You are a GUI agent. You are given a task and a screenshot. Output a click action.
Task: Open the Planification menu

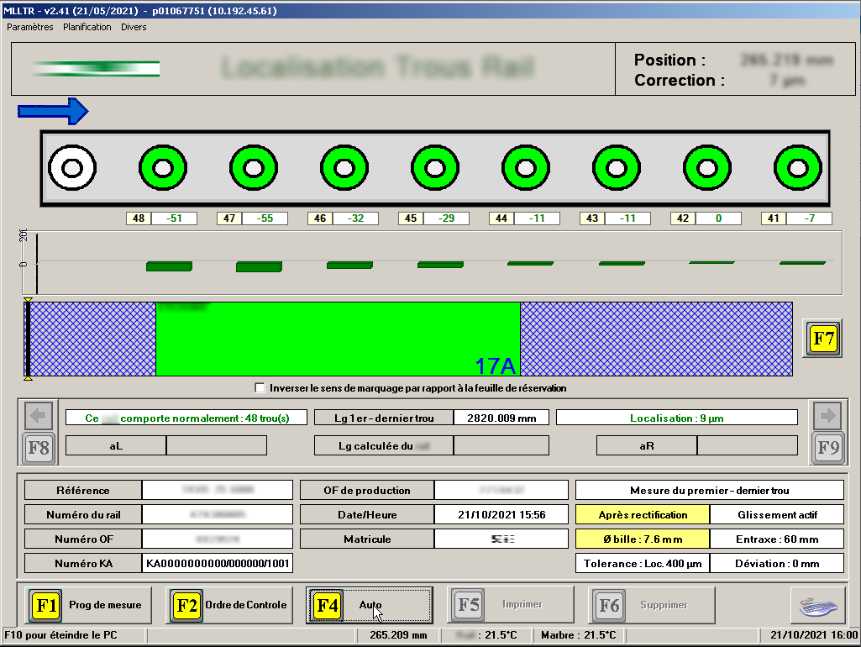(x=87, y=27)
